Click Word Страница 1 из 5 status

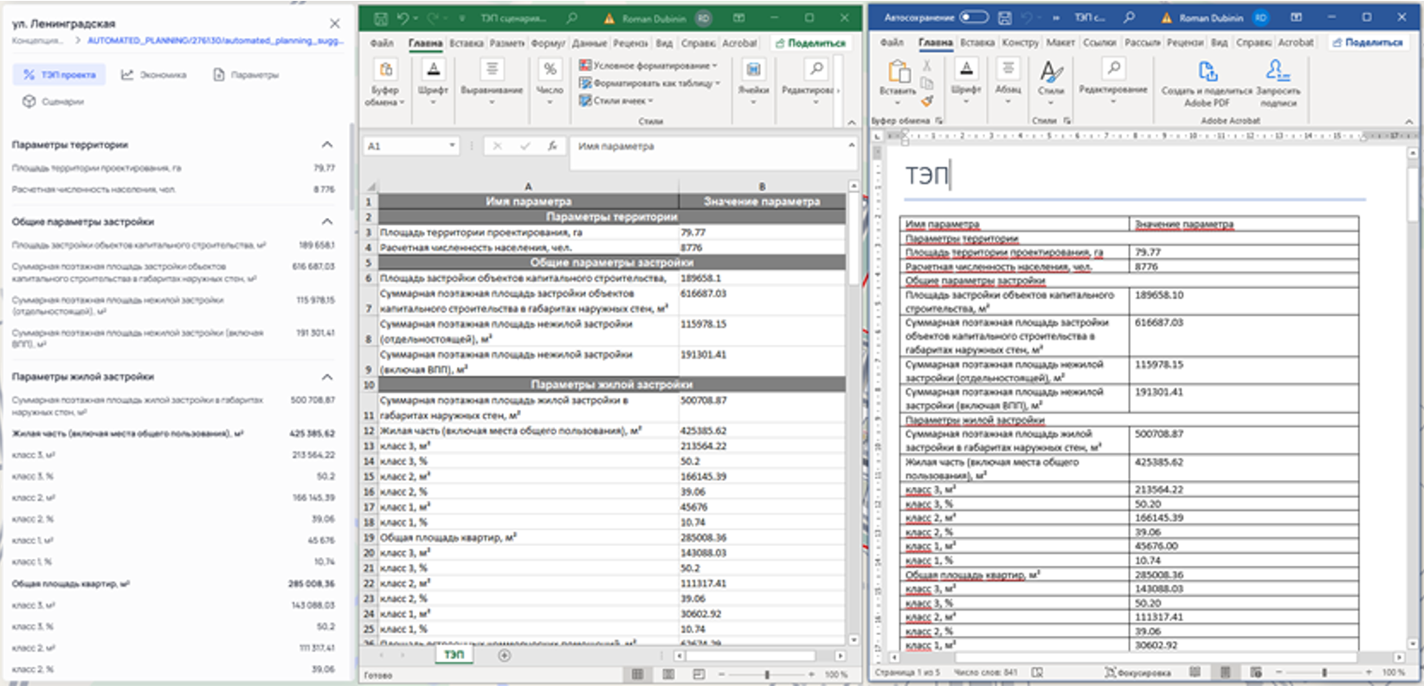[x=906, y=672]
